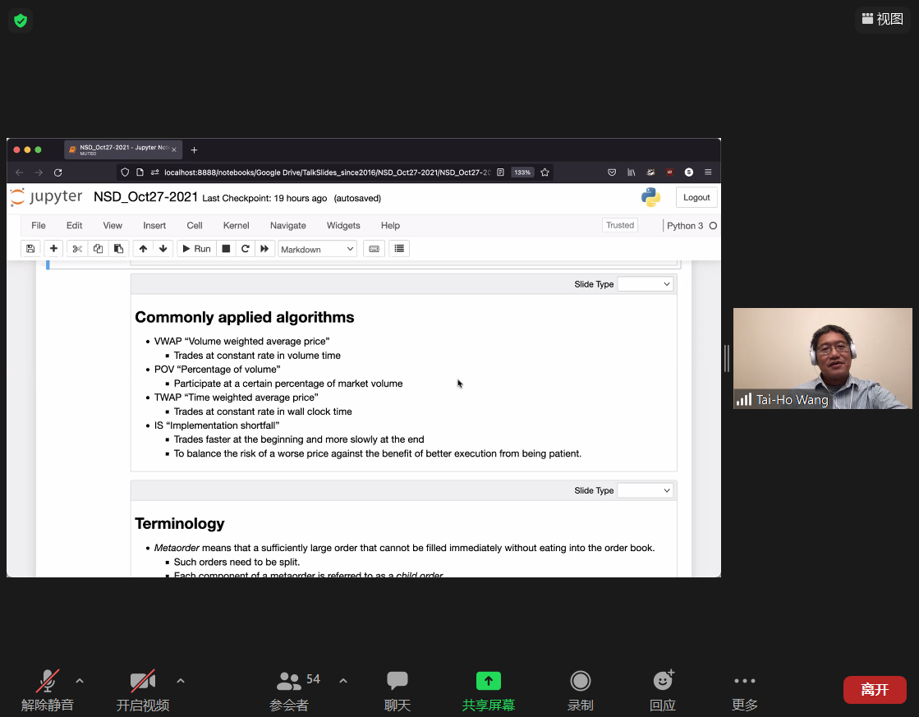The image size is (919, 717).
Task: Reload the browser page
Action: (x=58, y=172)
